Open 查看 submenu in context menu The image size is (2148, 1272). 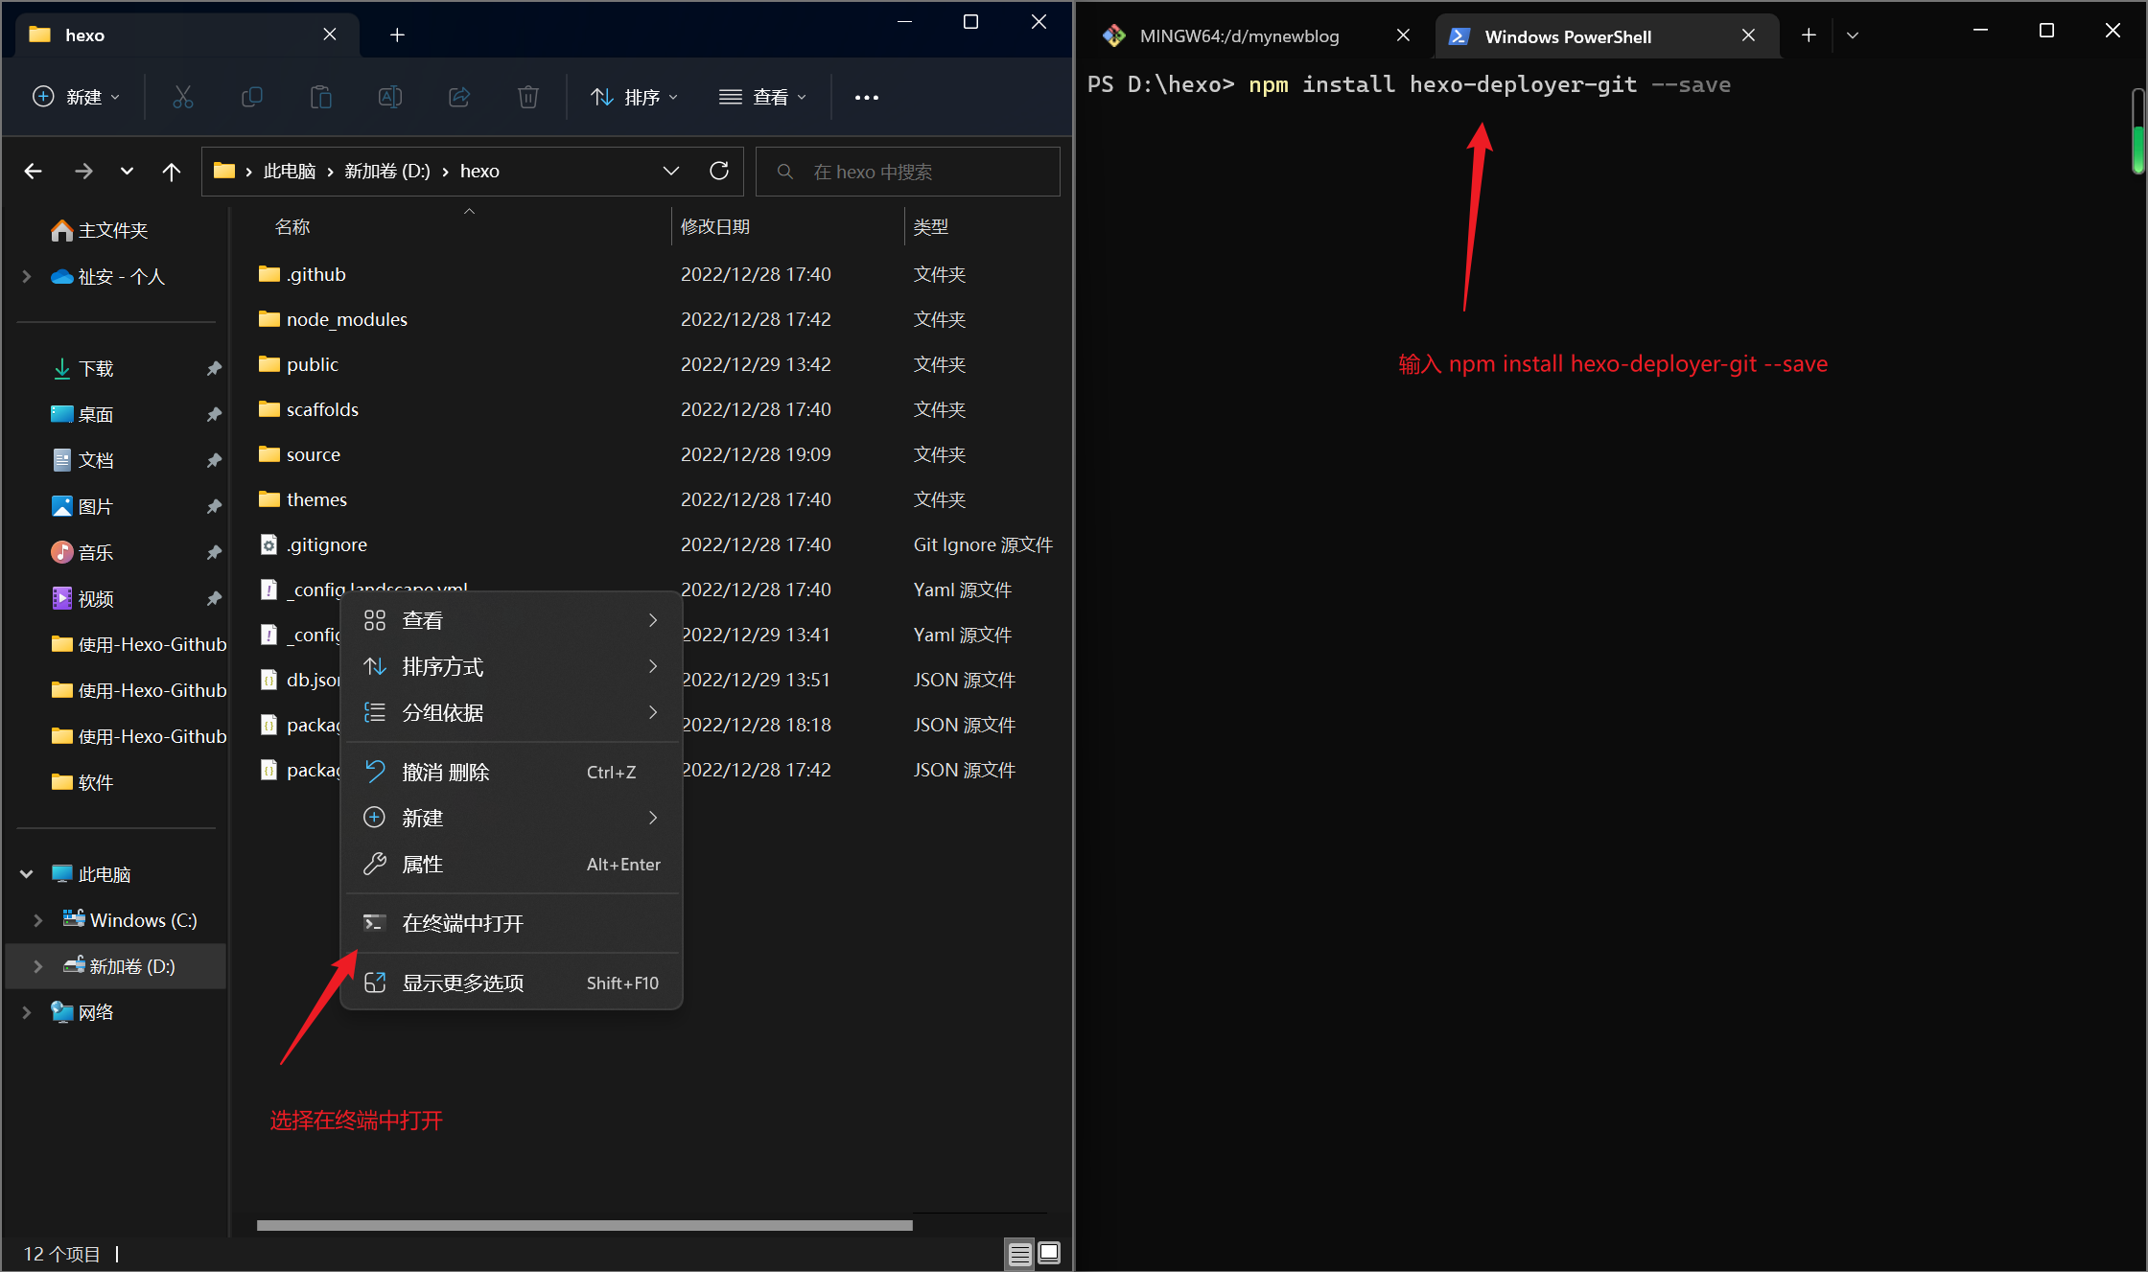click(511, 620)
